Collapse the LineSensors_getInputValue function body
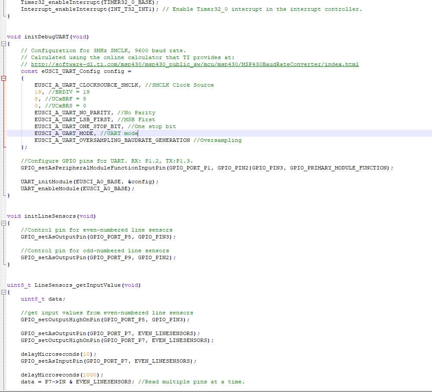This screenshot has height=392, width=432. (x=3, y=292)
